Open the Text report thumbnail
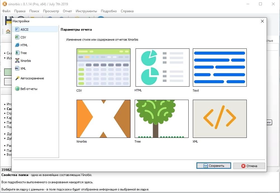The height and width of the screenshot is (193, 280). tap(220, 67)
